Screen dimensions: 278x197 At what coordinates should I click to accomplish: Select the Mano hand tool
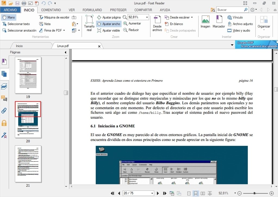9,17
